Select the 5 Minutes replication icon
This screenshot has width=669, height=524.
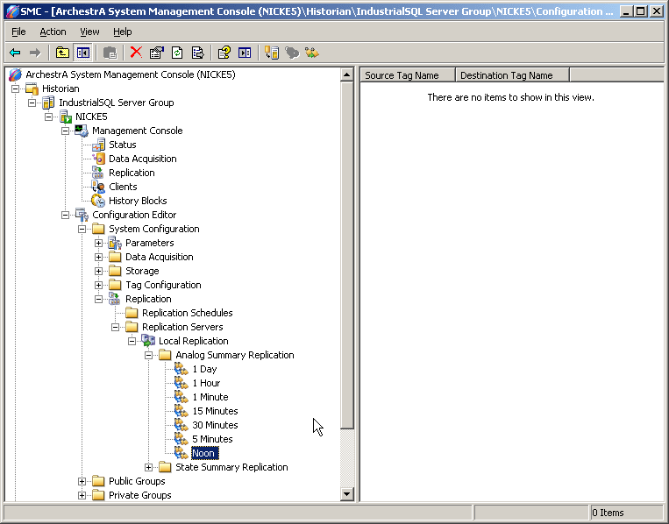181,440
